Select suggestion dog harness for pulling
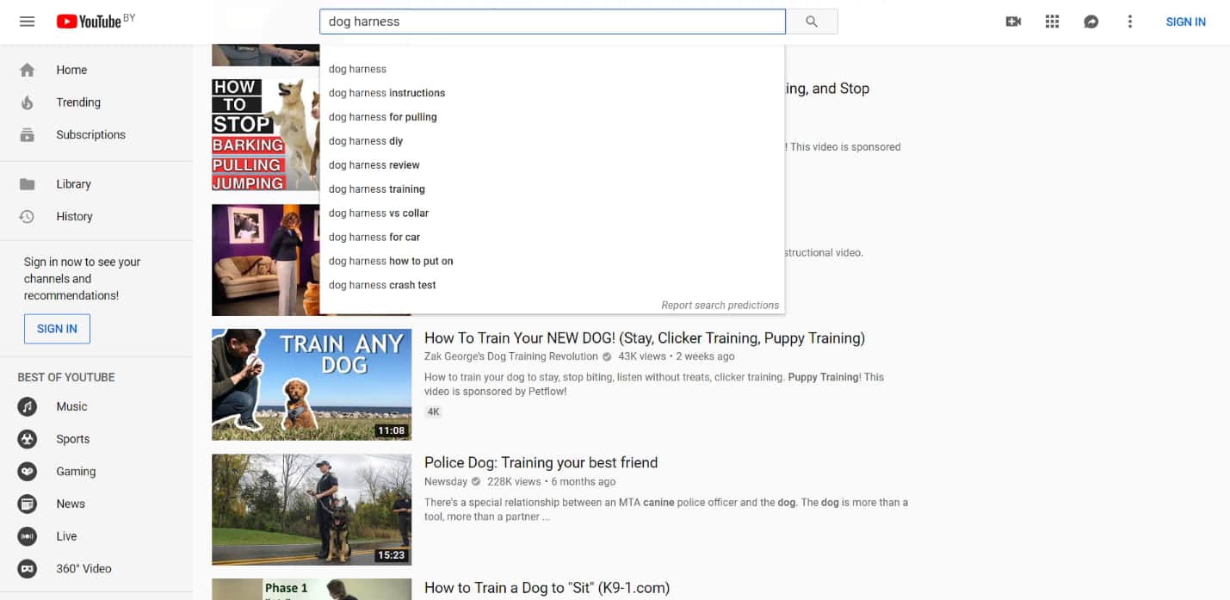 coord(382,116)
